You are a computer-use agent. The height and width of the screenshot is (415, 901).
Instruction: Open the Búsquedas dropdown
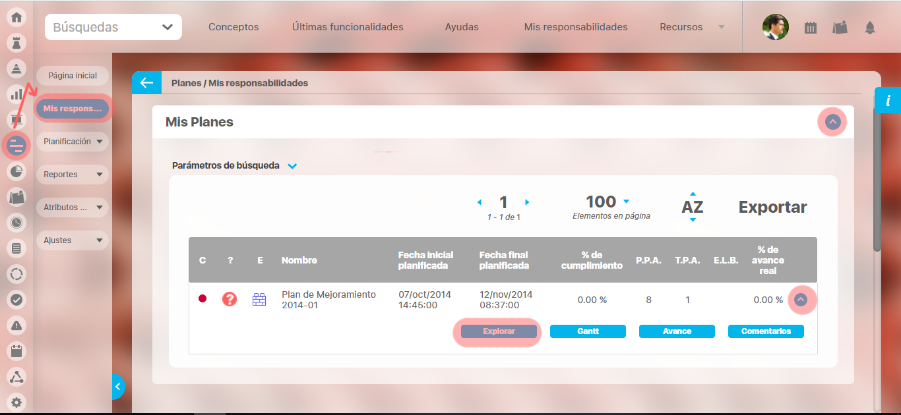point(113,27)
